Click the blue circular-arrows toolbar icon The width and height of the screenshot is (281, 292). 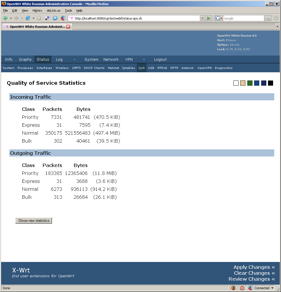(x=55, y=18)
